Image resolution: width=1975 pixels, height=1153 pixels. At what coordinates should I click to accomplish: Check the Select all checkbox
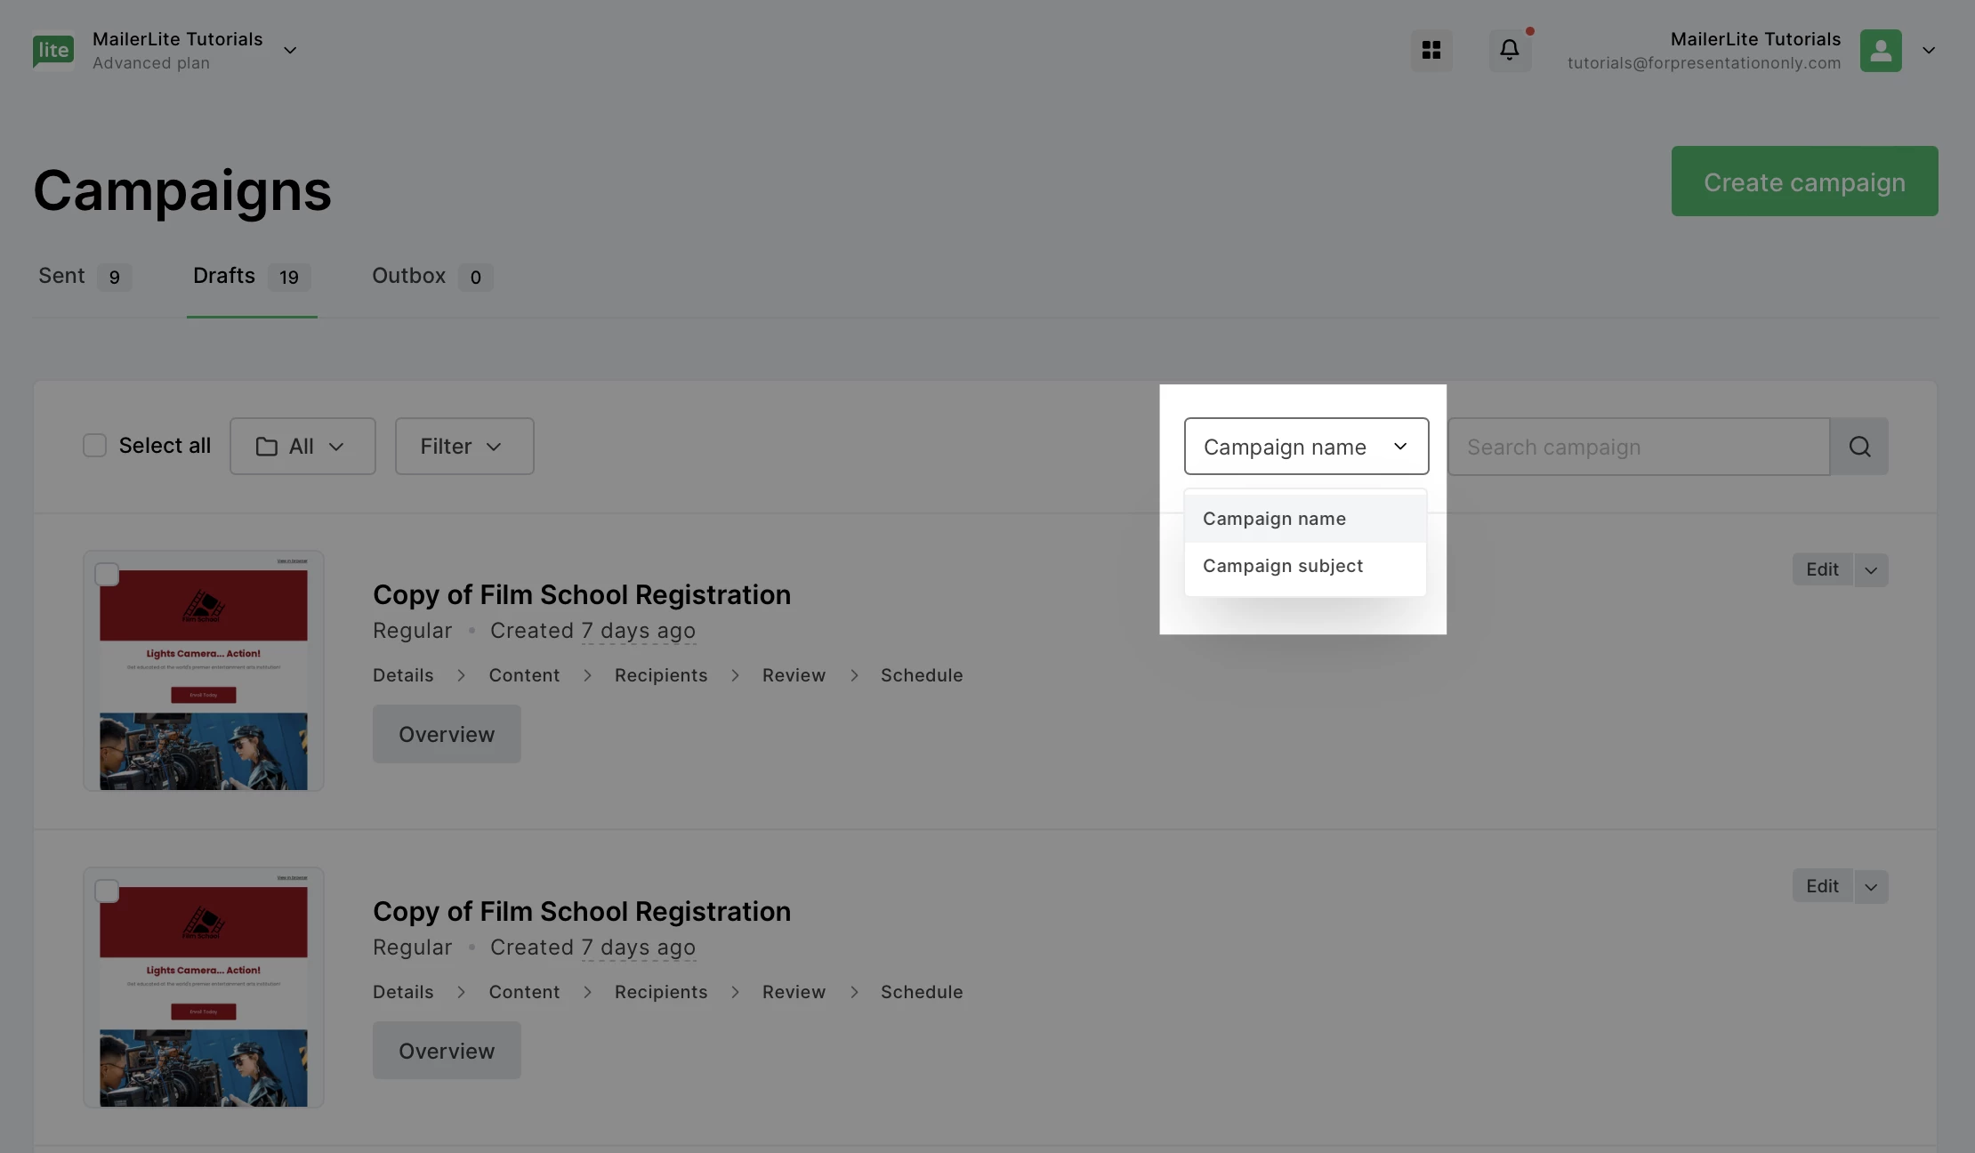[94, 446]
